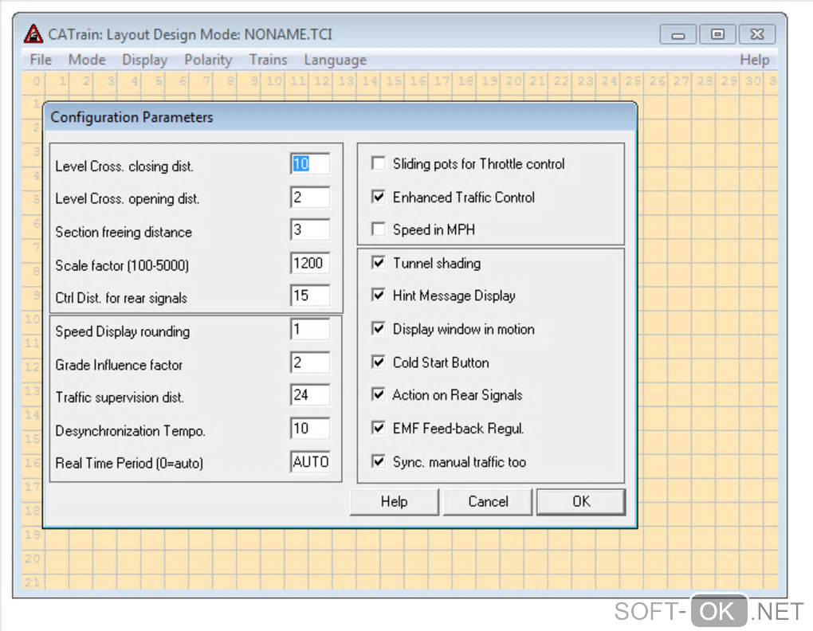Toggle Display window in motion
This screenshot has height=631, width=813.
click(379, 329)
